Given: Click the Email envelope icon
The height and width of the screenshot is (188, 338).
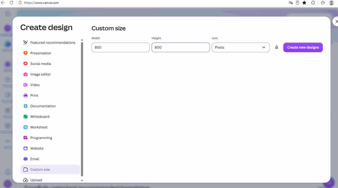Looking at the screenshot, I should [26, 159].
